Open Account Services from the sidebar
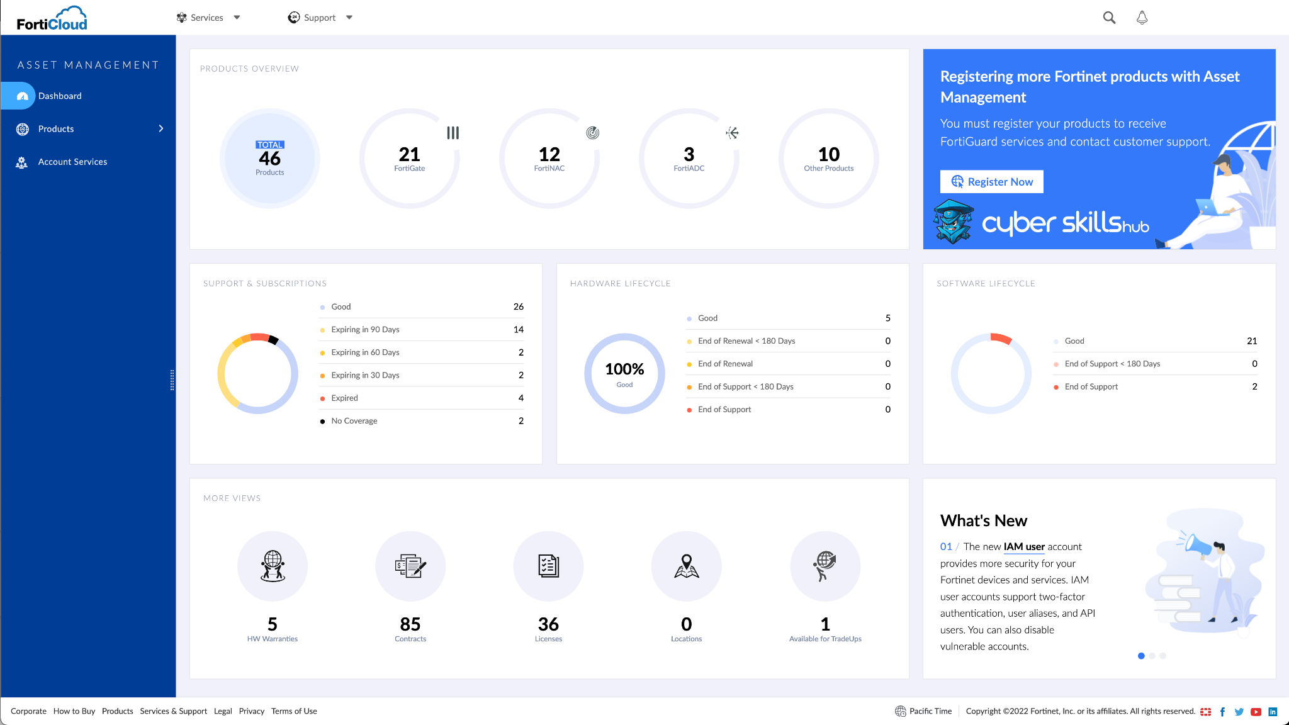 point(72,162)
